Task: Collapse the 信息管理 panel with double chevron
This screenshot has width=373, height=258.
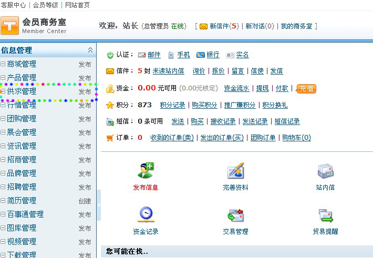Action: coord(90,50)
